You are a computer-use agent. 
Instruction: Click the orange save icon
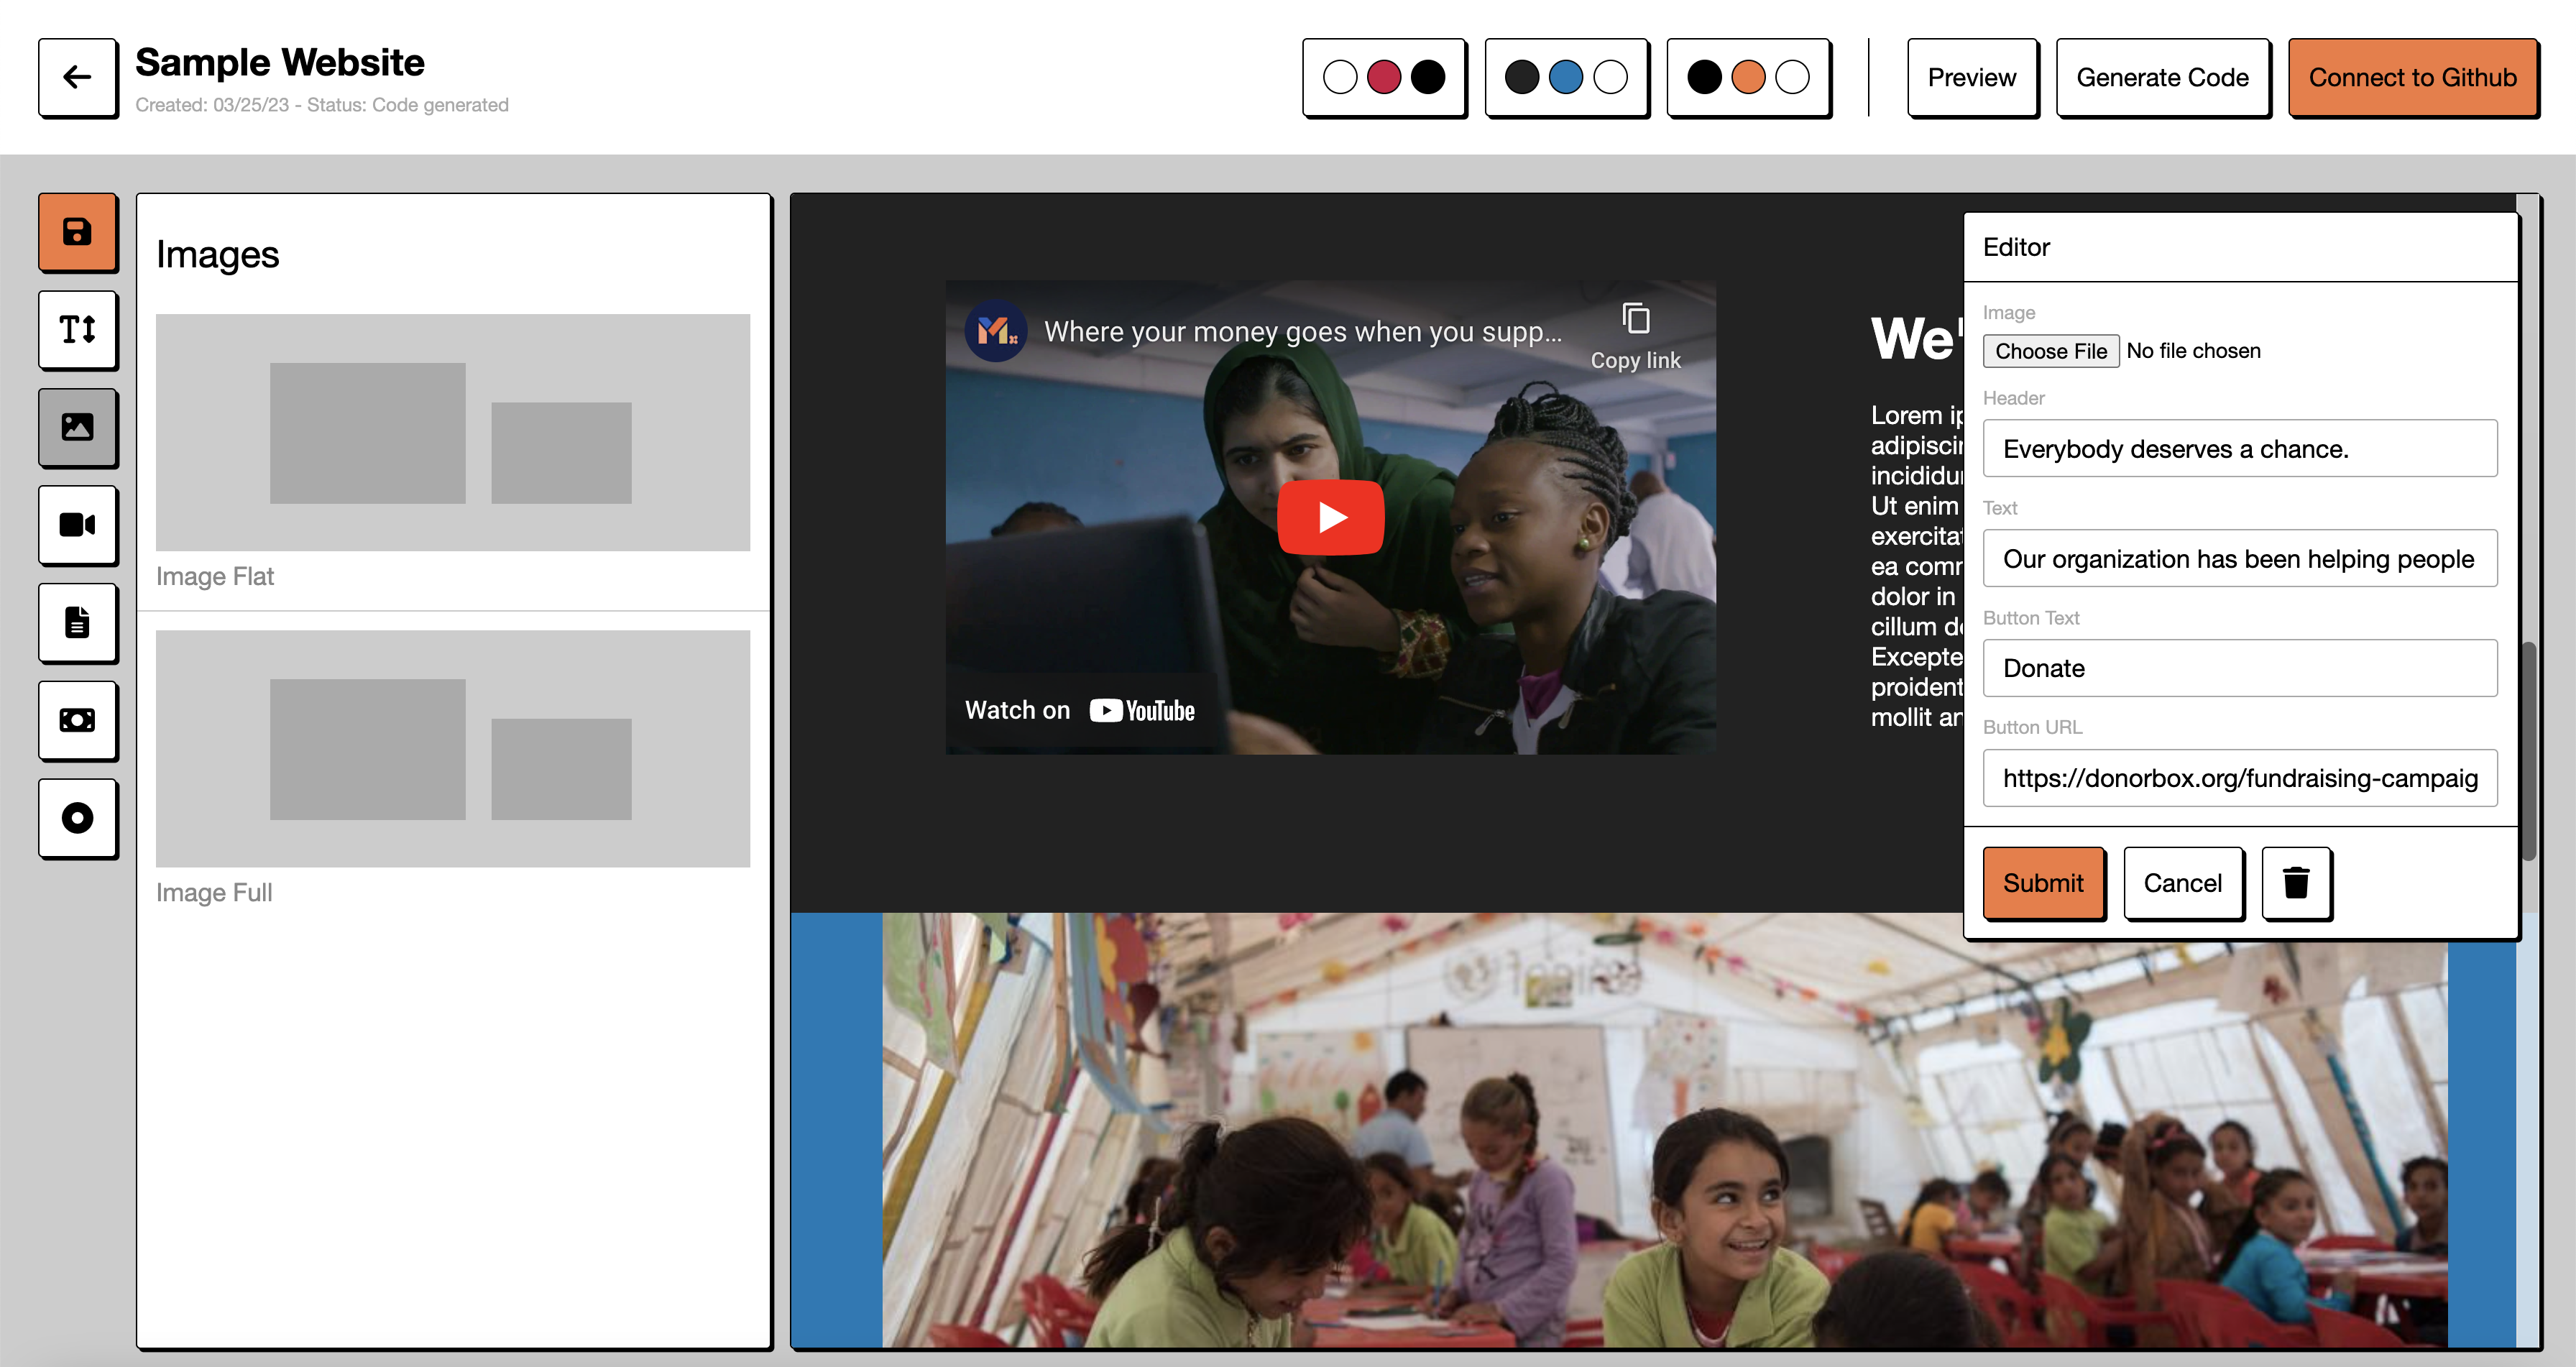[x=77, y=232]
